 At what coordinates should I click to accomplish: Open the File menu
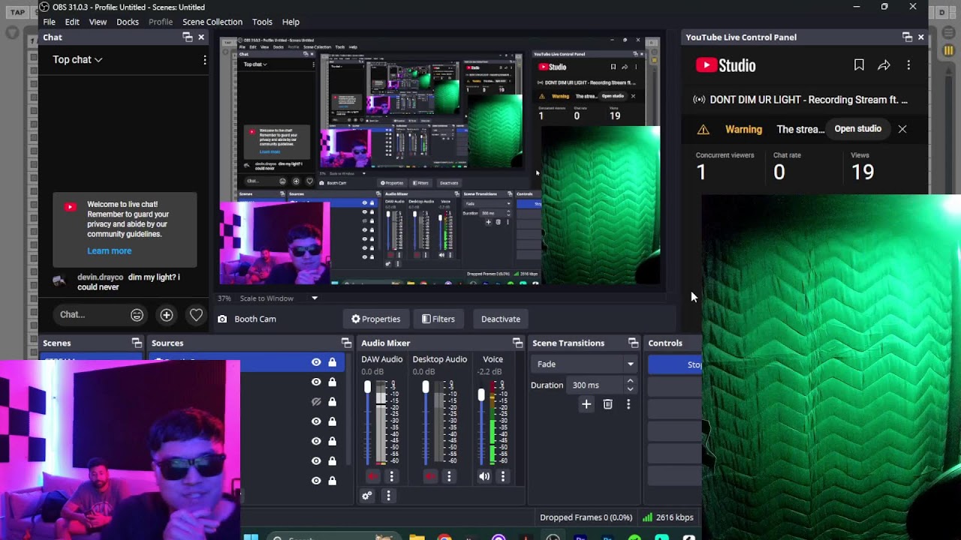pyautogui.click(x=49, y=22)
